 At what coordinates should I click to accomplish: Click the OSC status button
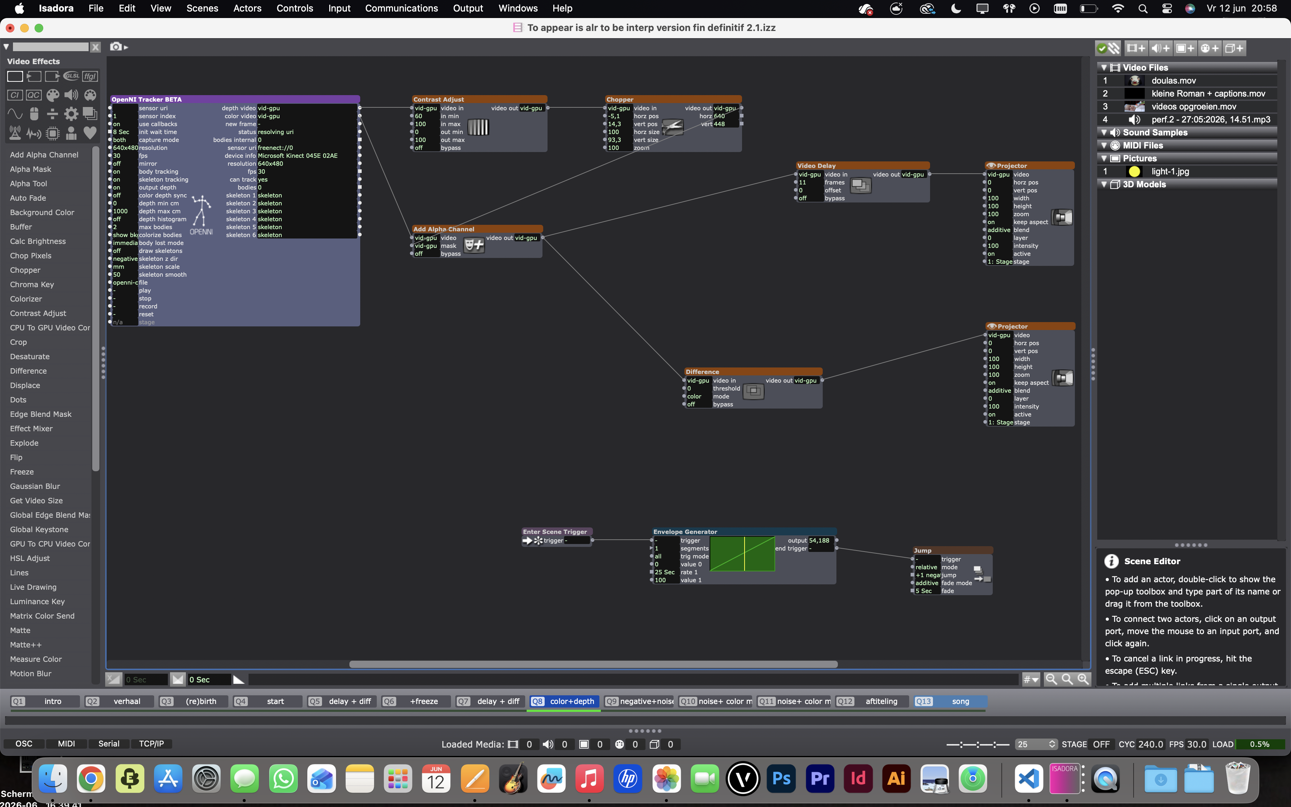[x=23, y=744]
